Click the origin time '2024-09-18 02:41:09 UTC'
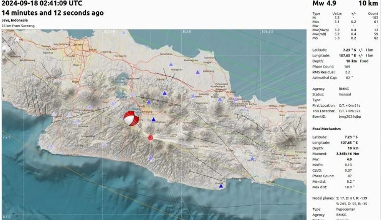 point(42,3)
